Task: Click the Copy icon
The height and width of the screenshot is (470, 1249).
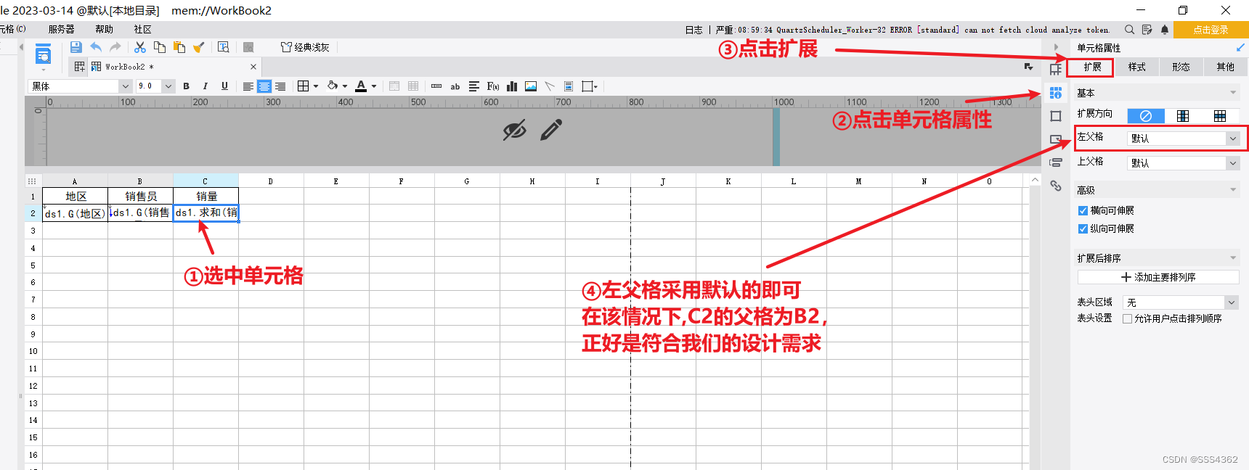Action: click(160, 47)
